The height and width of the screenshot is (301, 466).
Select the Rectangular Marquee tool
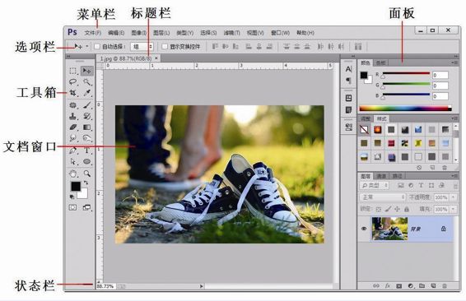tap(73, 71)
